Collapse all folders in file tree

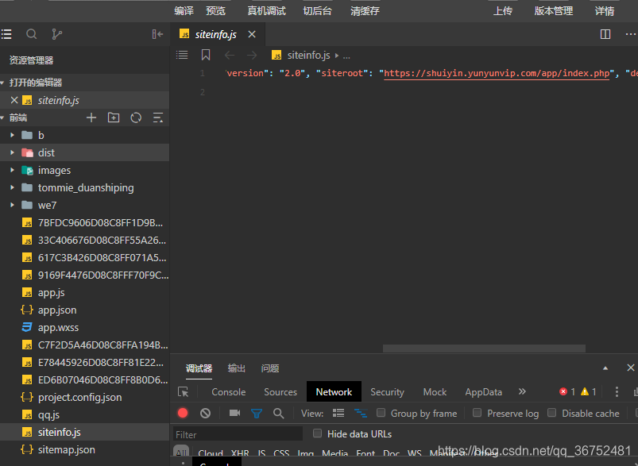tap(158, 118)
